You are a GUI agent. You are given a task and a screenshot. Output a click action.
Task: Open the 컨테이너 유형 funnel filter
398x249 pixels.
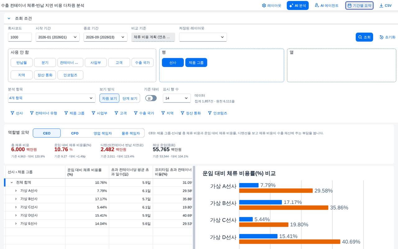click(44, 113)
